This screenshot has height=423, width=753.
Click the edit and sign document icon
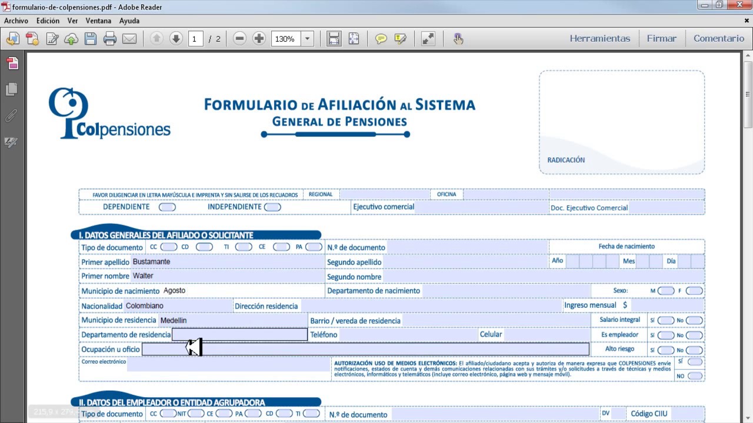click(52, 39)
